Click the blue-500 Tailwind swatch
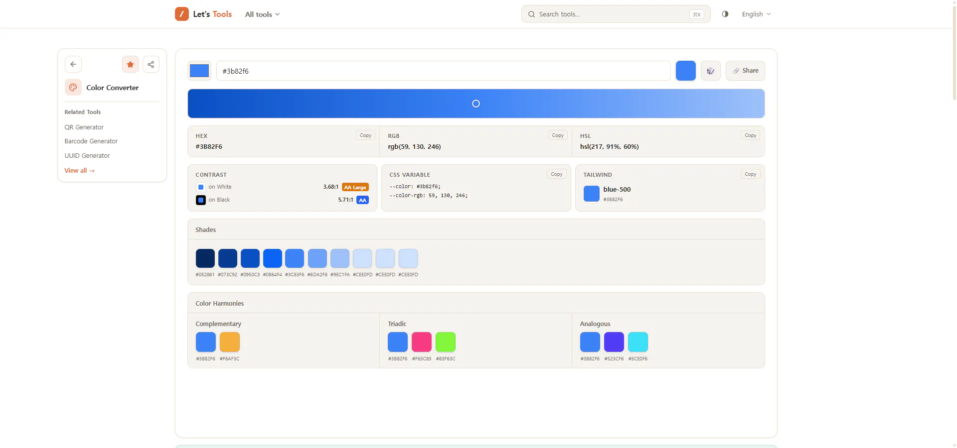 pos(592,194)
